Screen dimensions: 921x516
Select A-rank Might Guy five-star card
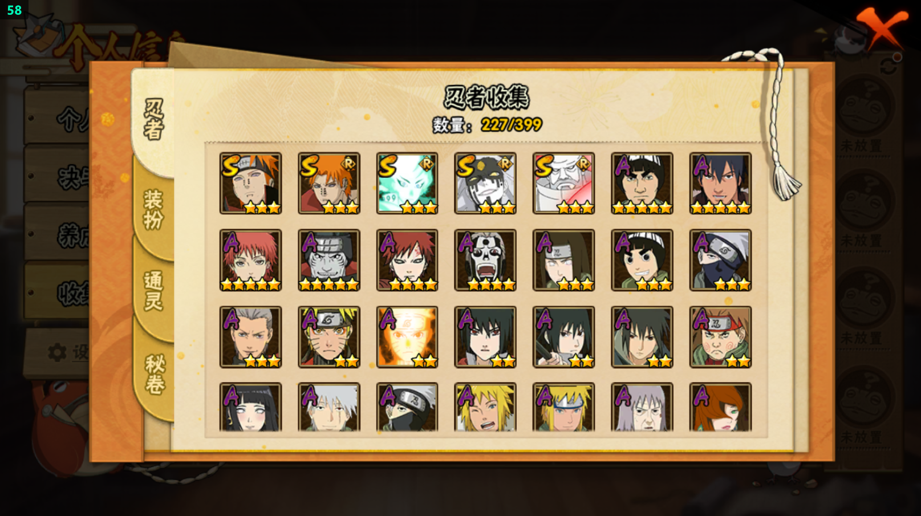click(x=642, y=183)
